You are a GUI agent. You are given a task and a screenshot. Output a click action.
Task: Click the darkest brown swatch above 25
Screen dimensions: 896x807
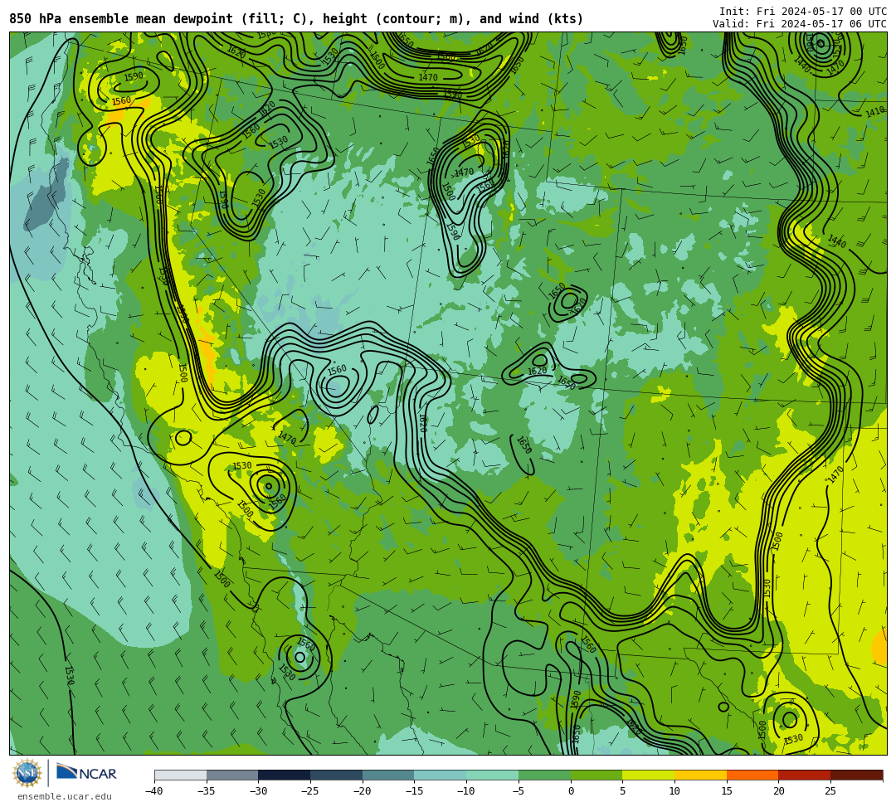(x=856, y=775)
